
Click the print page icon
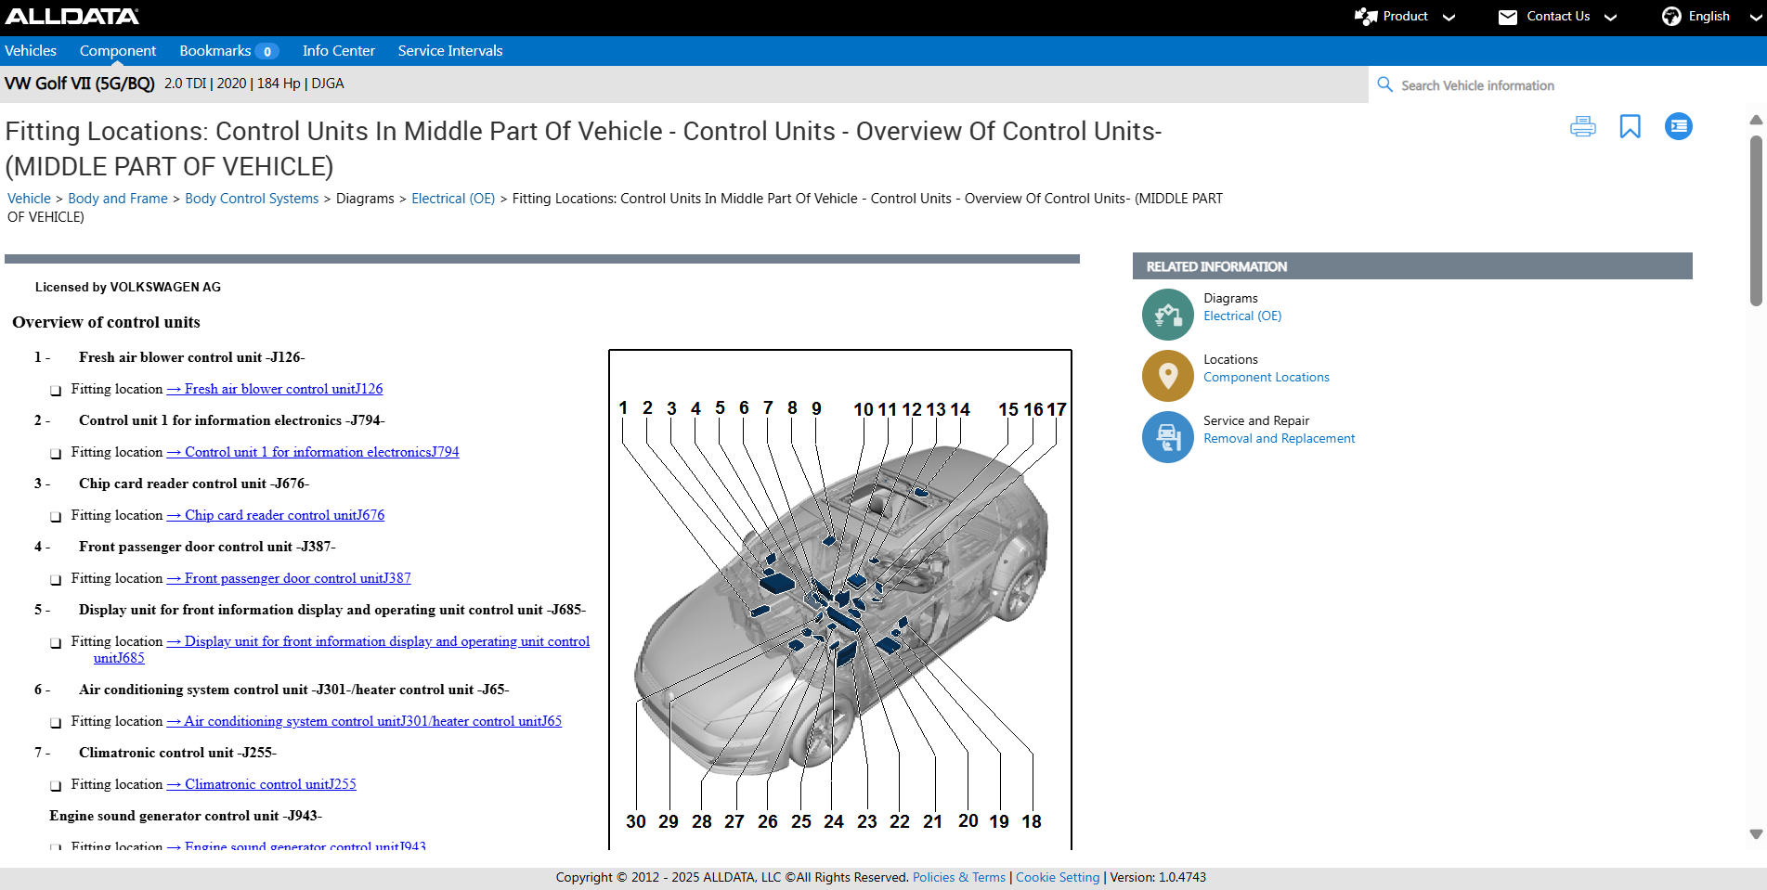1582,126
